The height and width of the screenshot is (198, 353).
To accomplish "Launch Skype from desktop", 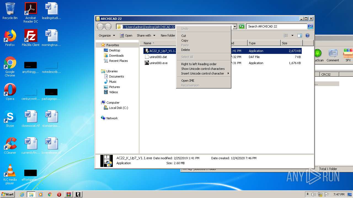I will (10, 119).
